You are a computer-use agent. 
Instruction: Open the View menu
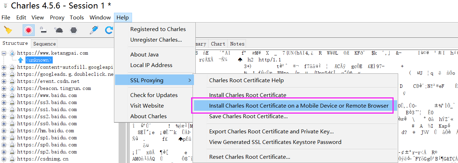coord(38,17)
